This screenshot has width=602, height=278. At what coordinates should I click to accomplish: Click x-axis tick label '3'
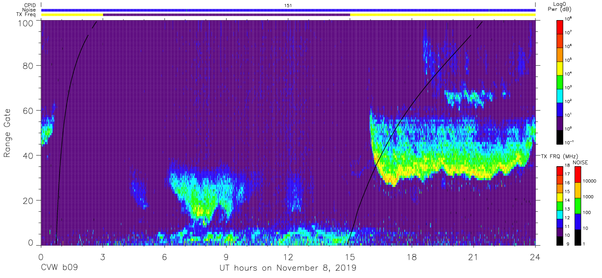click(103, 256)
